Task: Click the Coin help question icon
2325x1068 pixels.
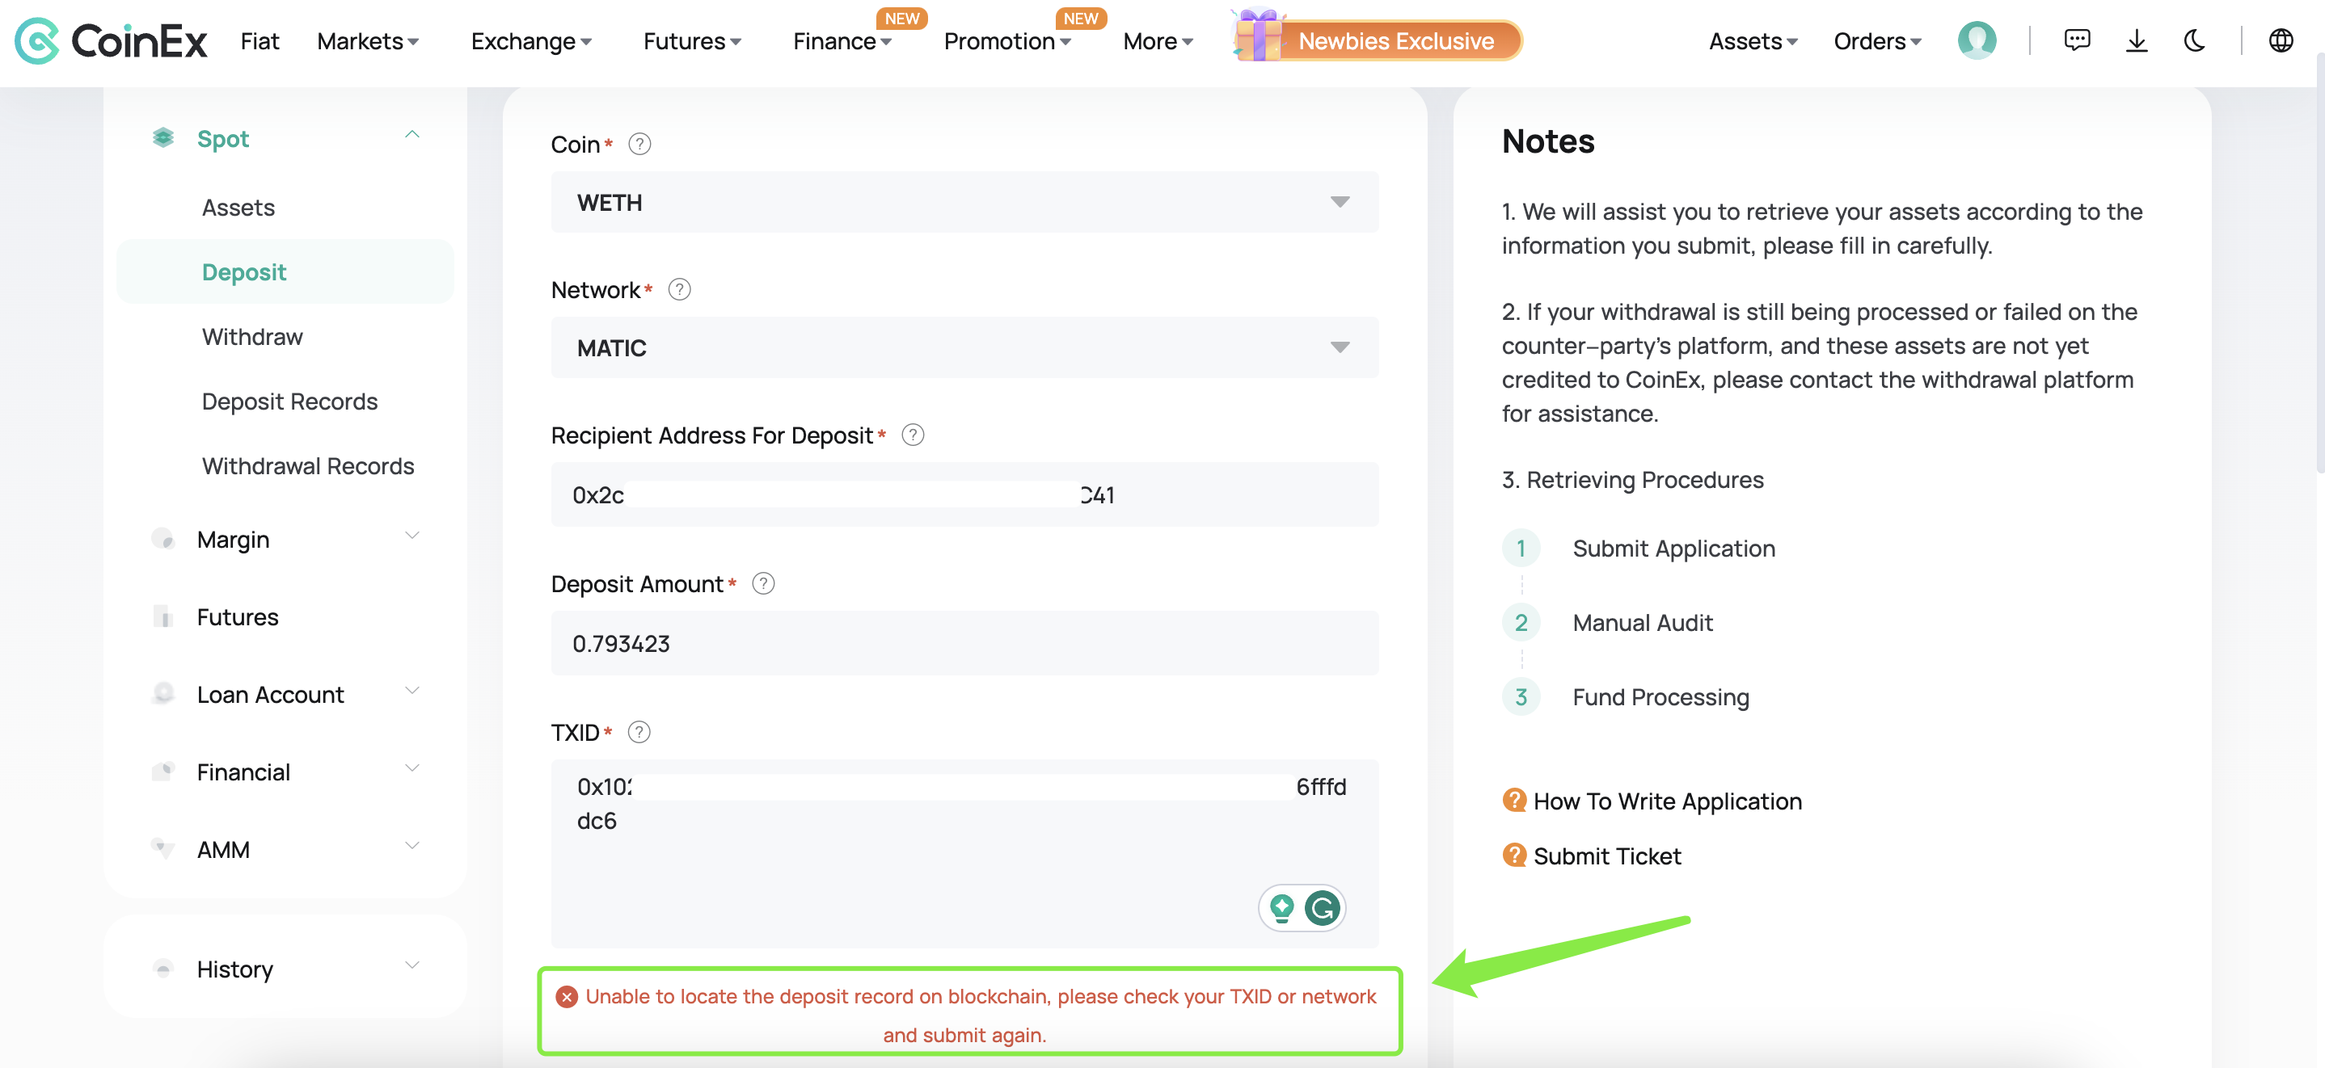Action: pos(639,145)
